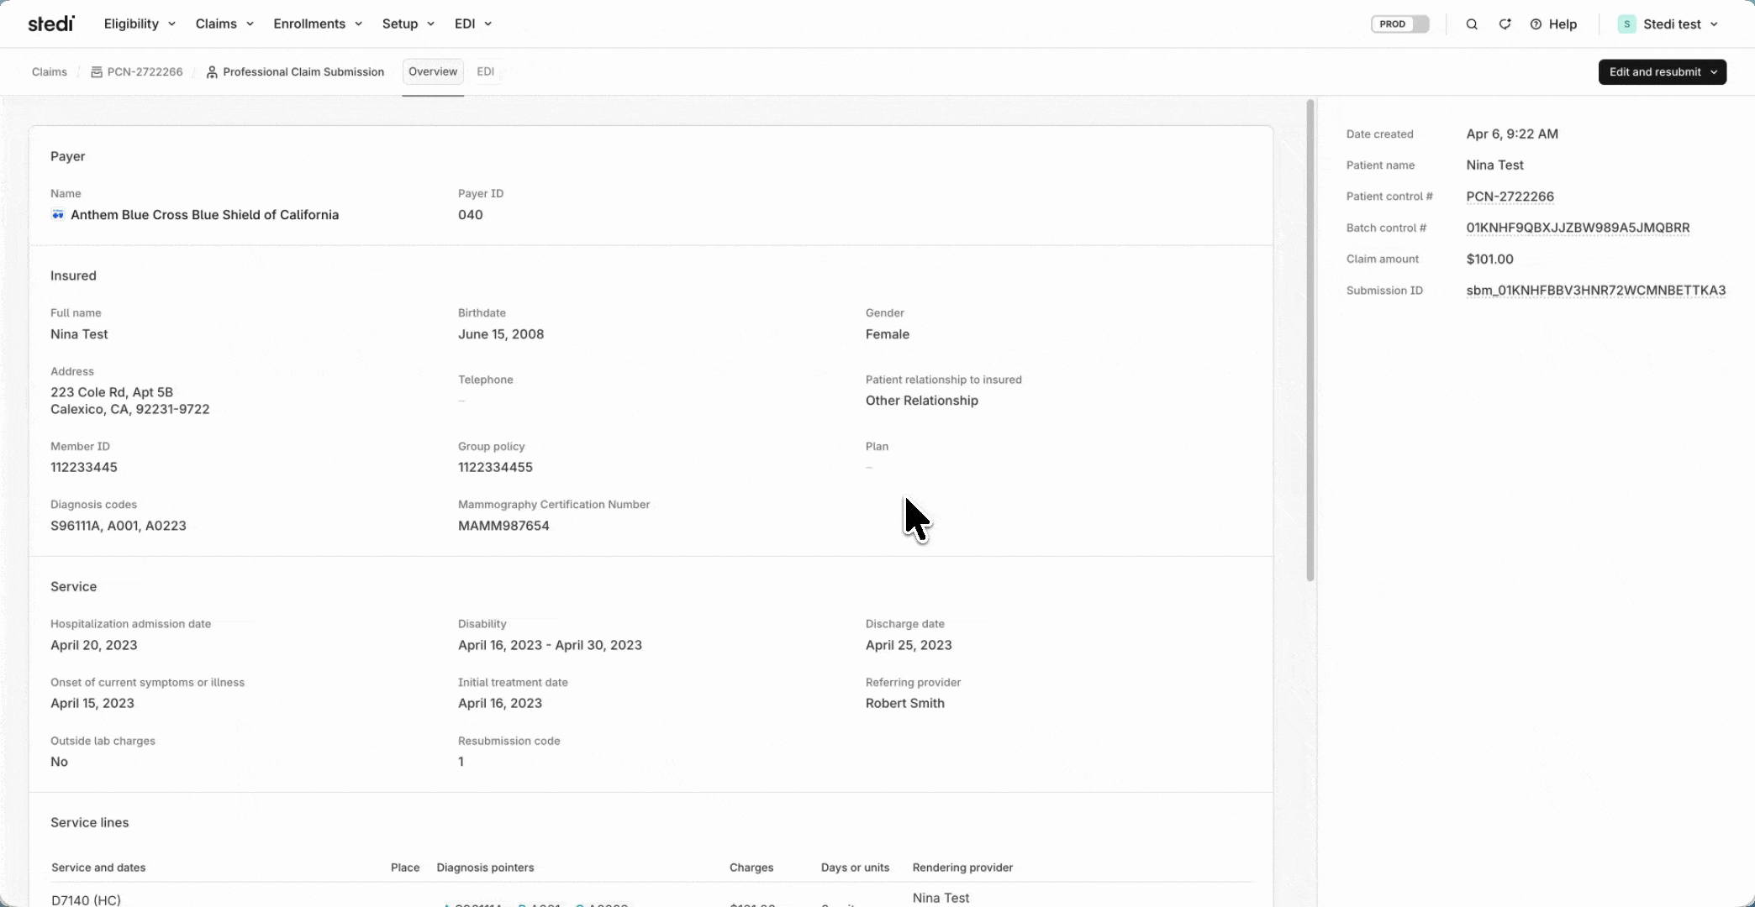This screenshot has height=907, width=1755.
Task: Click the Professional Claim Submission person icon
Action: click(x=212, y=72)
